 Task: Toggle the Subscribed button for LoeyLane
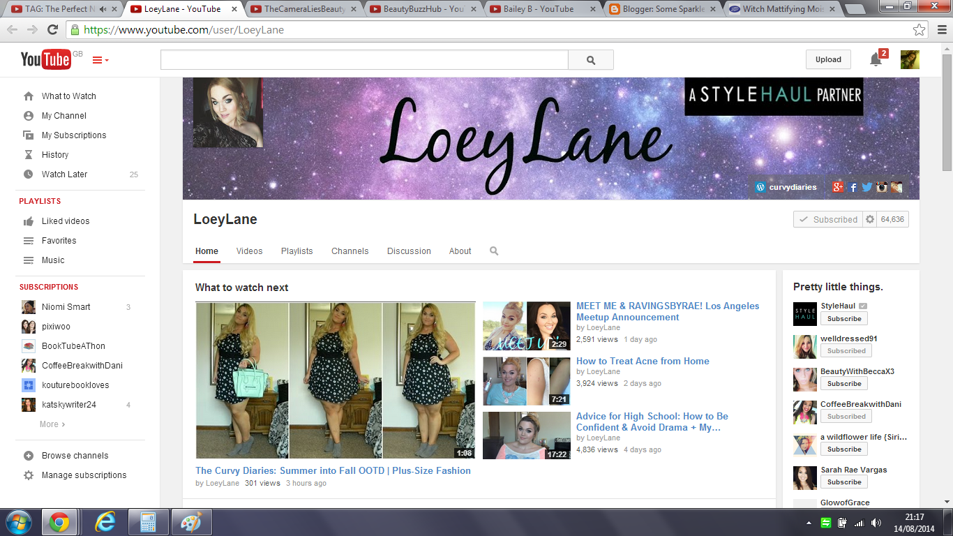[x=828, y=219]
